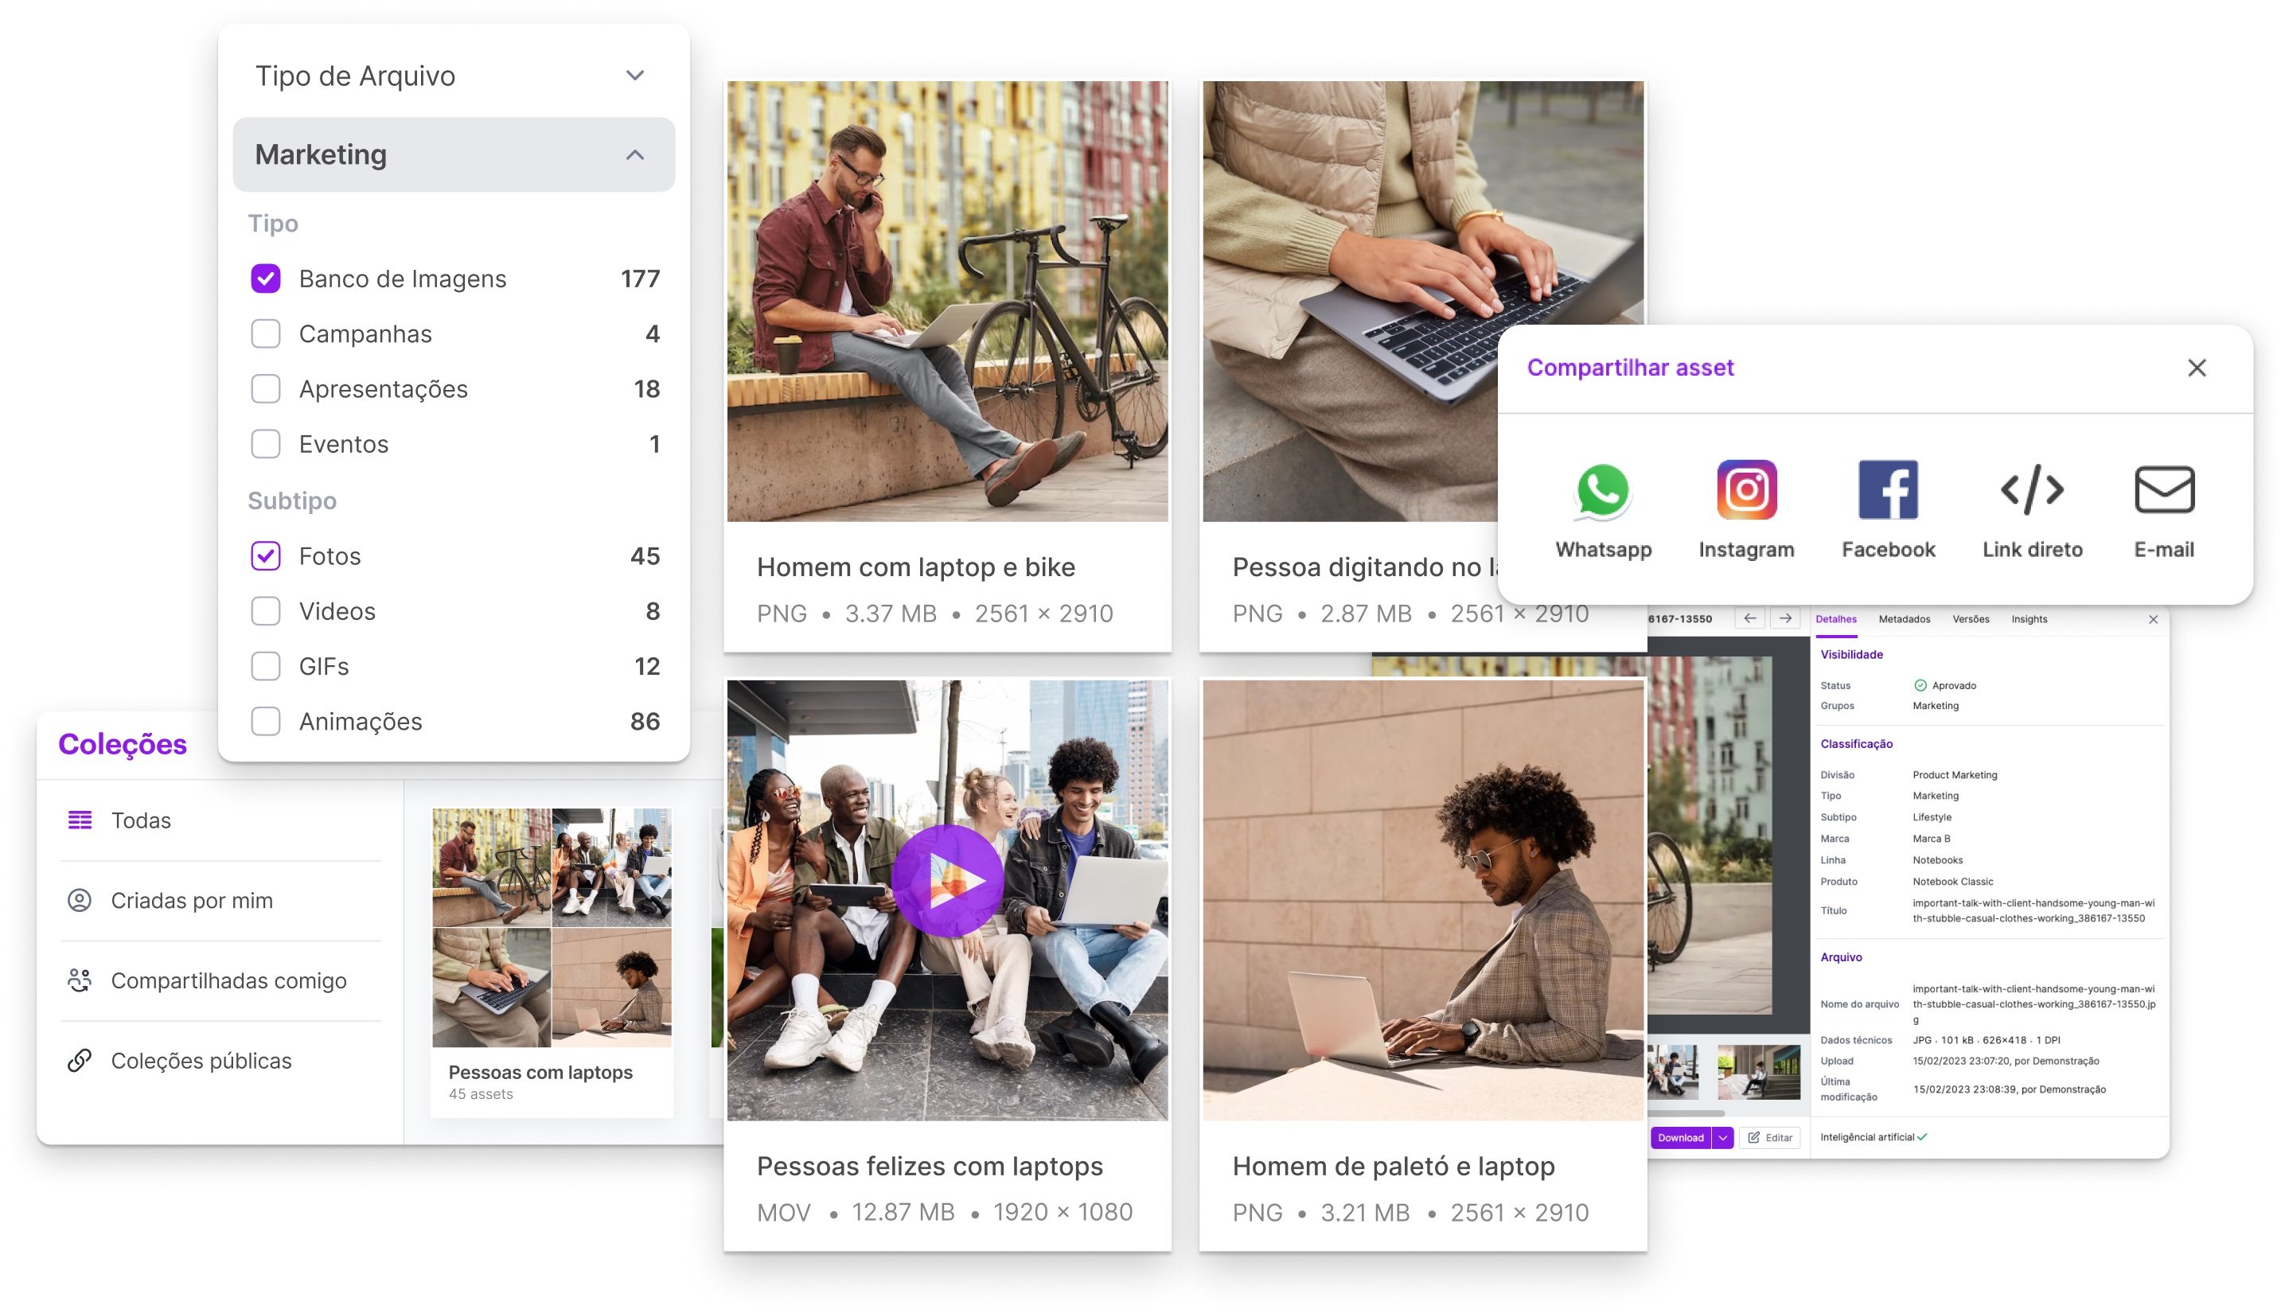Open the Insights tab
Image resolution: width=2285 pixels, height=1313 pixels.
pos(2028,620)
